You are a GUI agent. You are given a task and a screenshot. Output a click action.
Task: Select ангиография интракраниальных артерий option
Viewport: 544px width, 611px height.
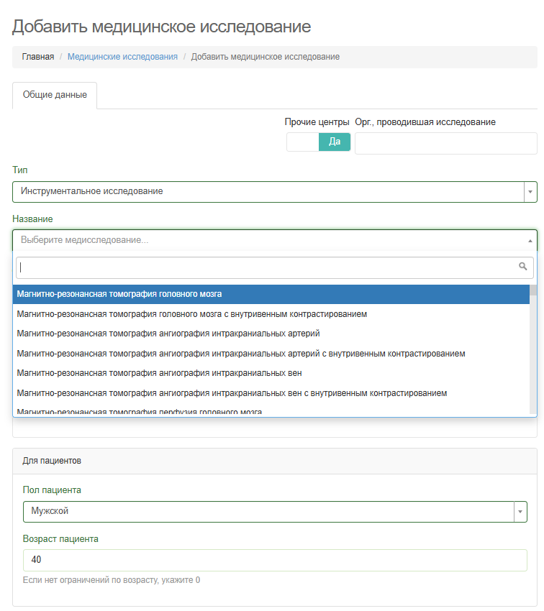pos(168,334)
